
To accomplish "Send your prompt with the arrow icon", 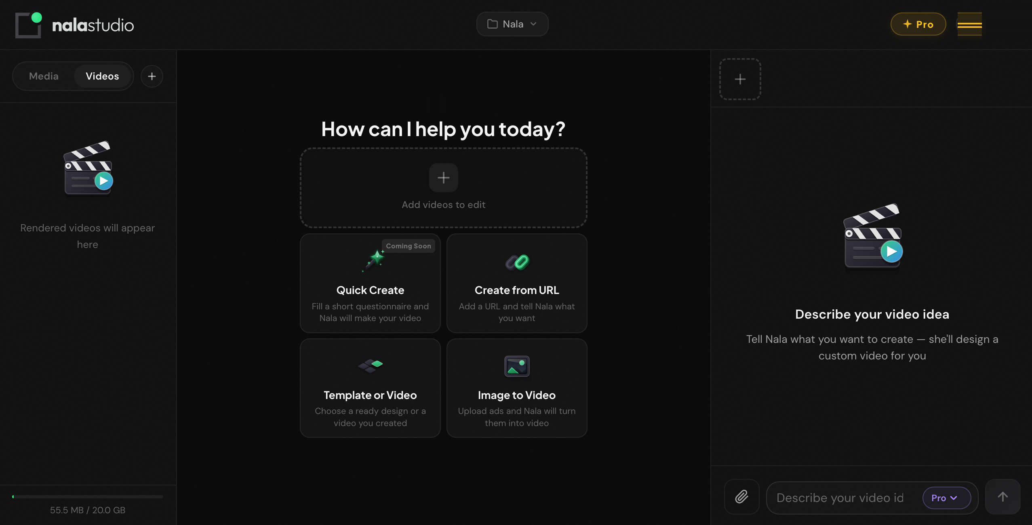I will 1003,497.
